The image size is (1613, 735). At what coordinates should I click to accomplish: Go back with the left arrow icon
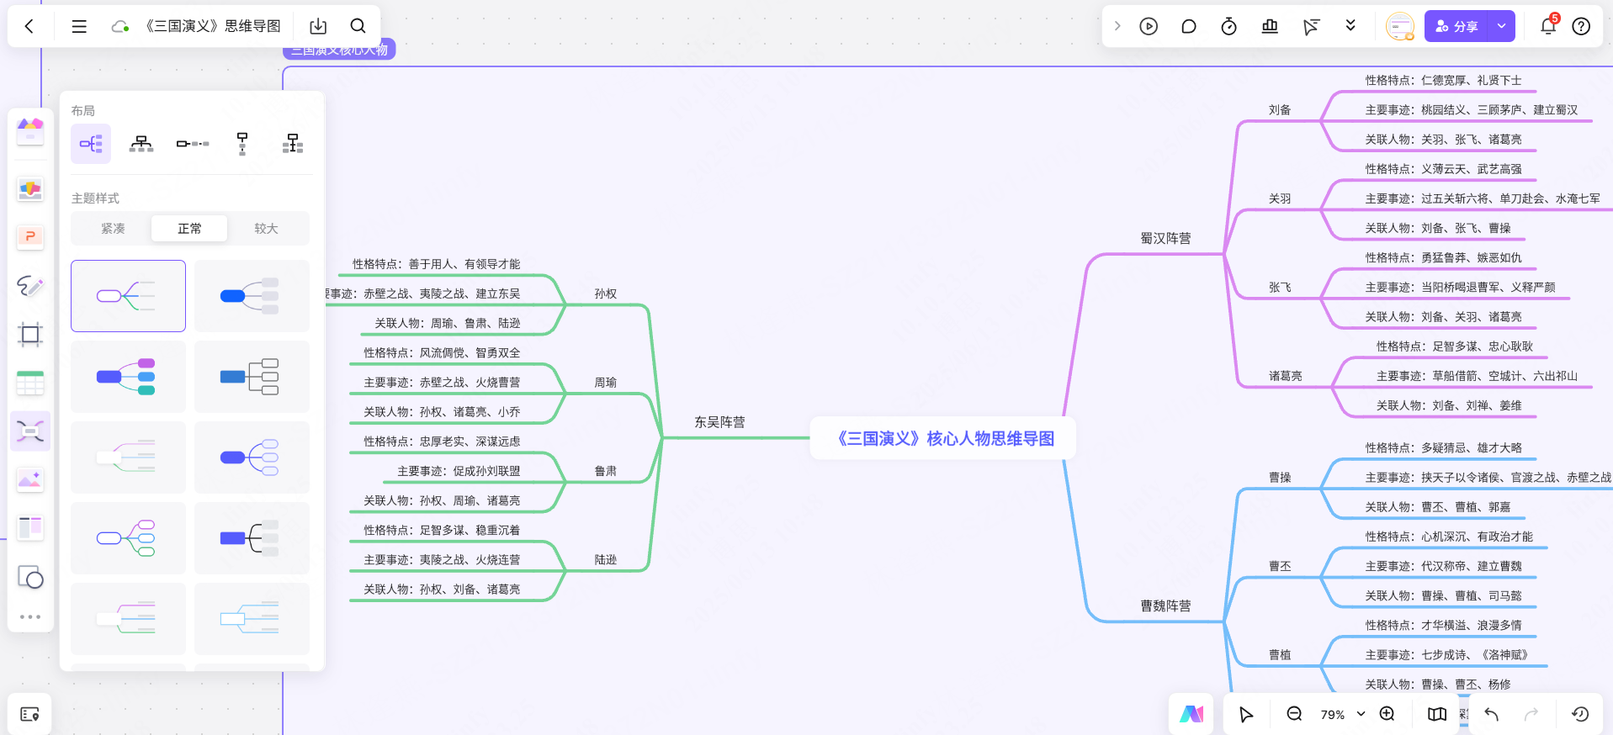[29, 26]
